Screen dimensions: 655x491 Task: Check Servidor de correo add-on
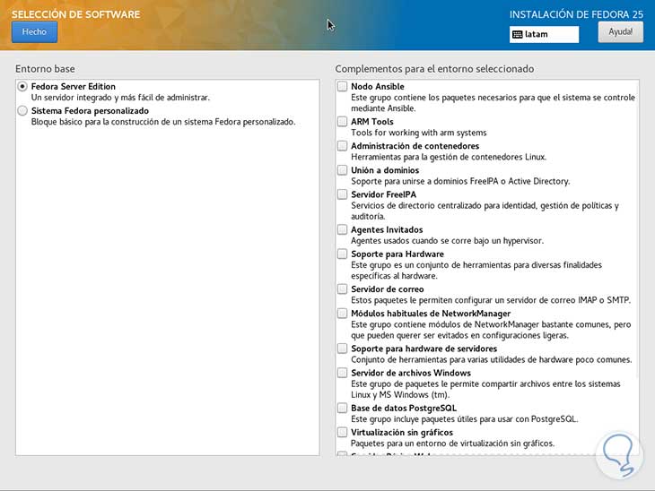click(342, 289)
